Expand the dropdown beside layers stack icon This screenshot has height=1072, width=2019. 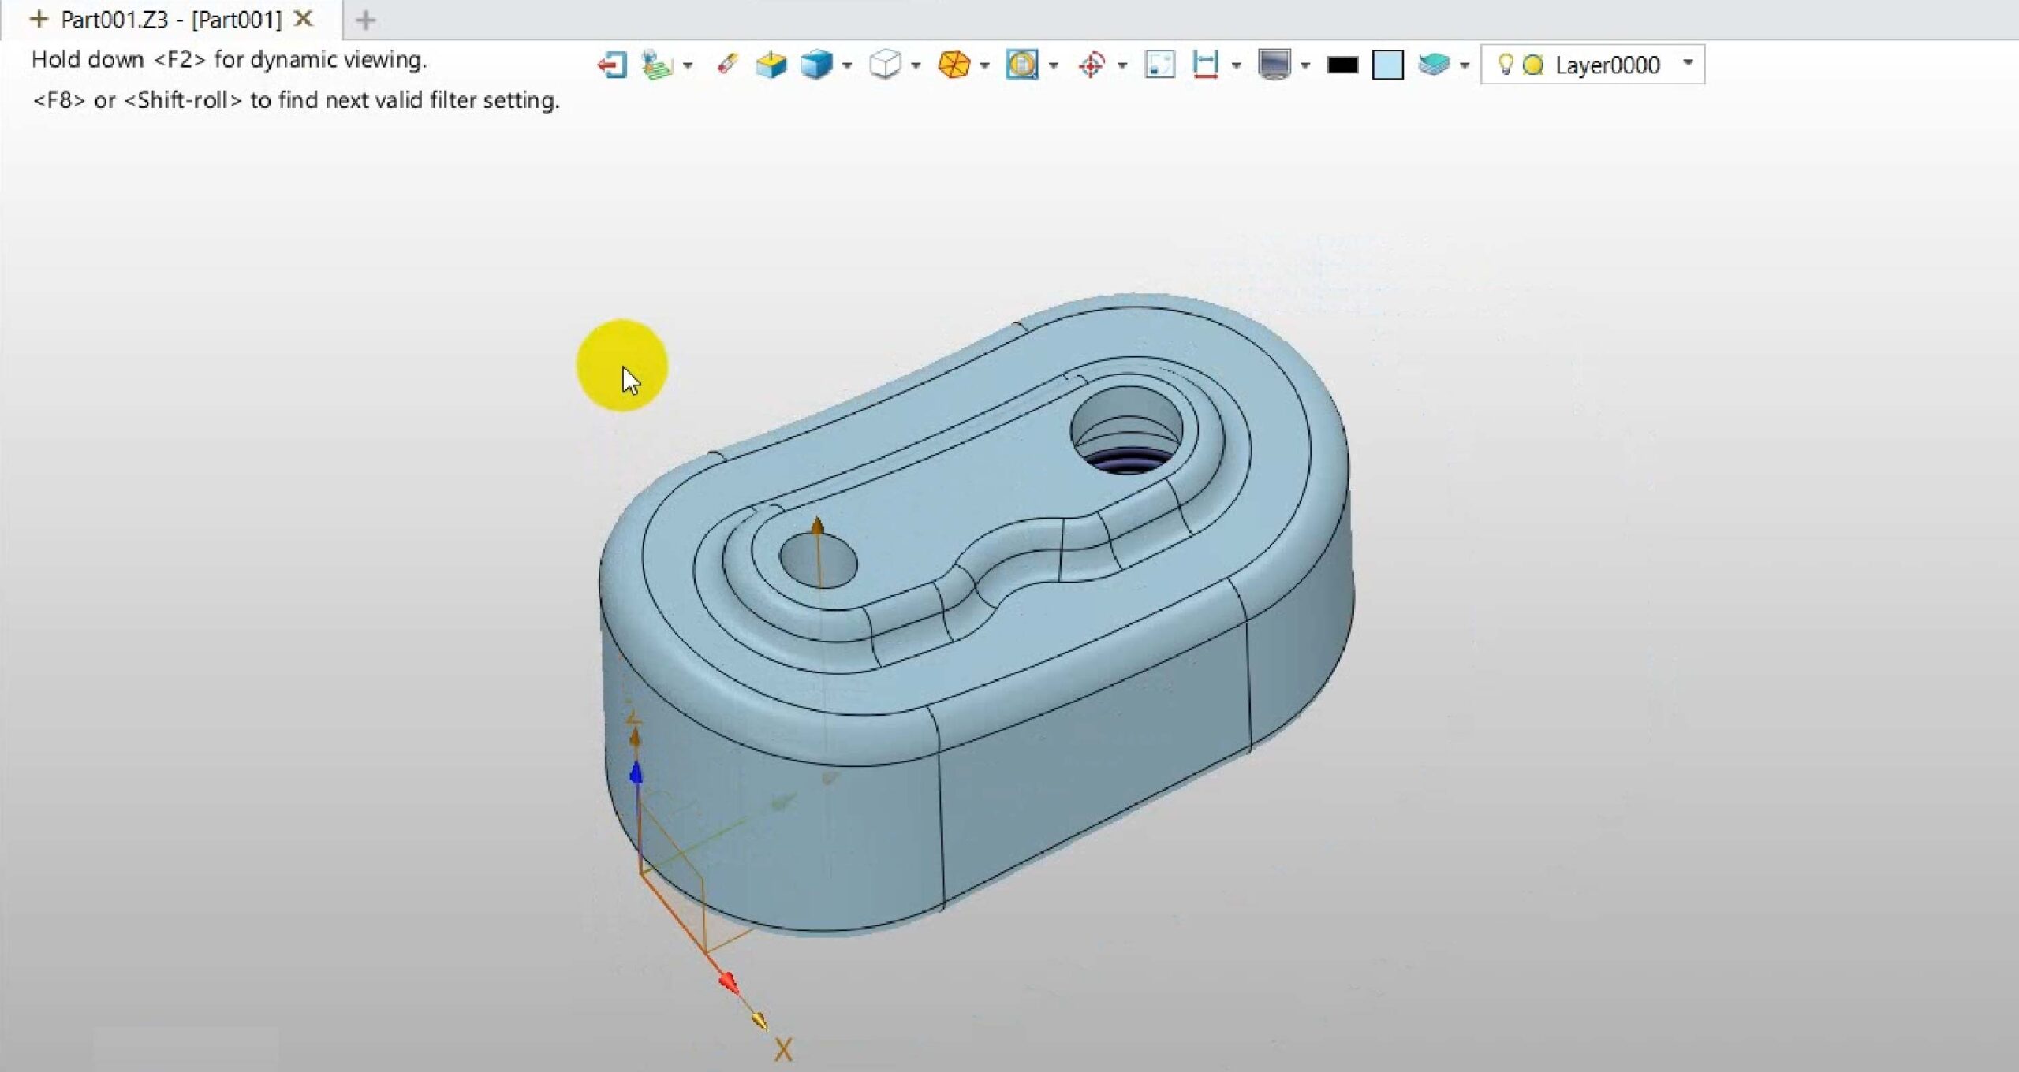(x=1465, y=65)
